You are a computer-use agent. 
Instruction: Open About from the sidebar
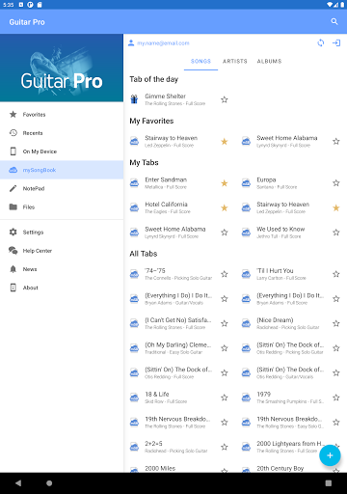coord(62,288)
